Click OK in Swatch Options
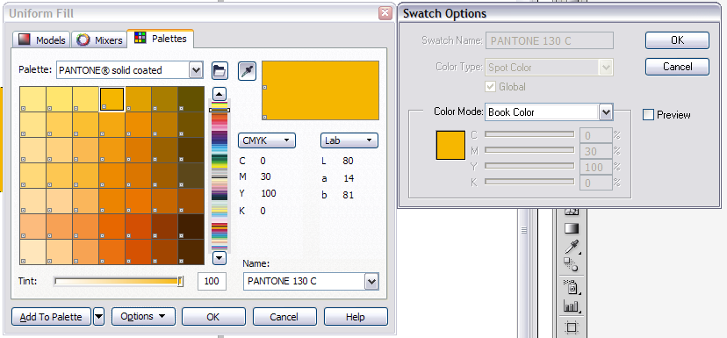 (677, 40)
